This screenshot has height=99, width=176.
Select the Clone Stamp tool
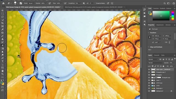pos(2,39)
